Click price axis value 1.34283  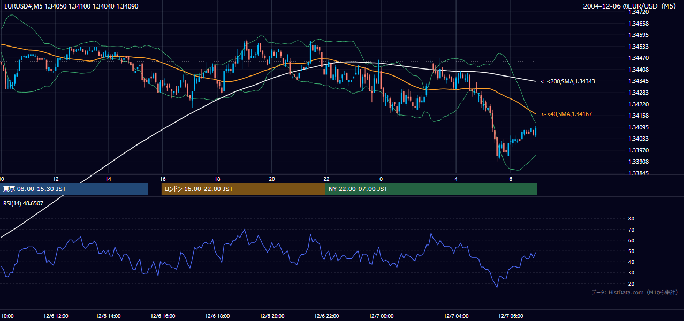[637, 93]
